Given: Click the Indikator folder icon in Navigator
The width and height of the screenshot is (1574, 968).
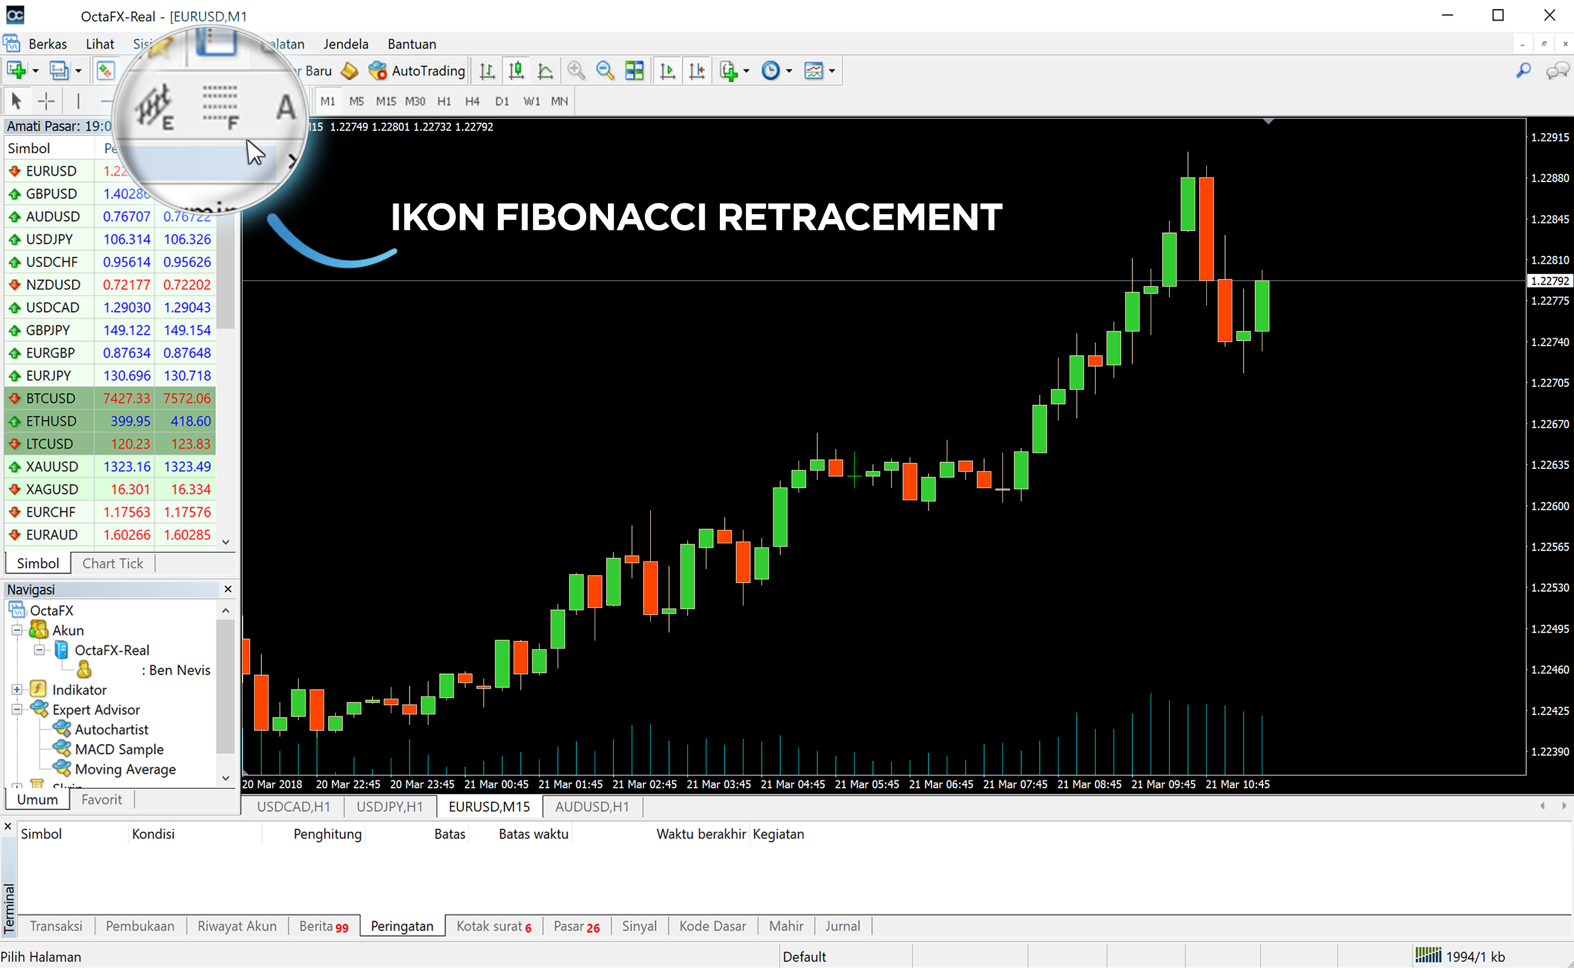Looking at the screenshot, I should (x=38, y=689).
